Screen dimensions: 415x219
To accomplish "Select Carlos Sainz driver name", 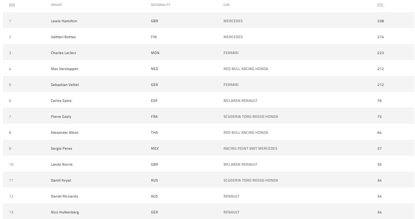I will pyautogui.click(x=61, y=101).
